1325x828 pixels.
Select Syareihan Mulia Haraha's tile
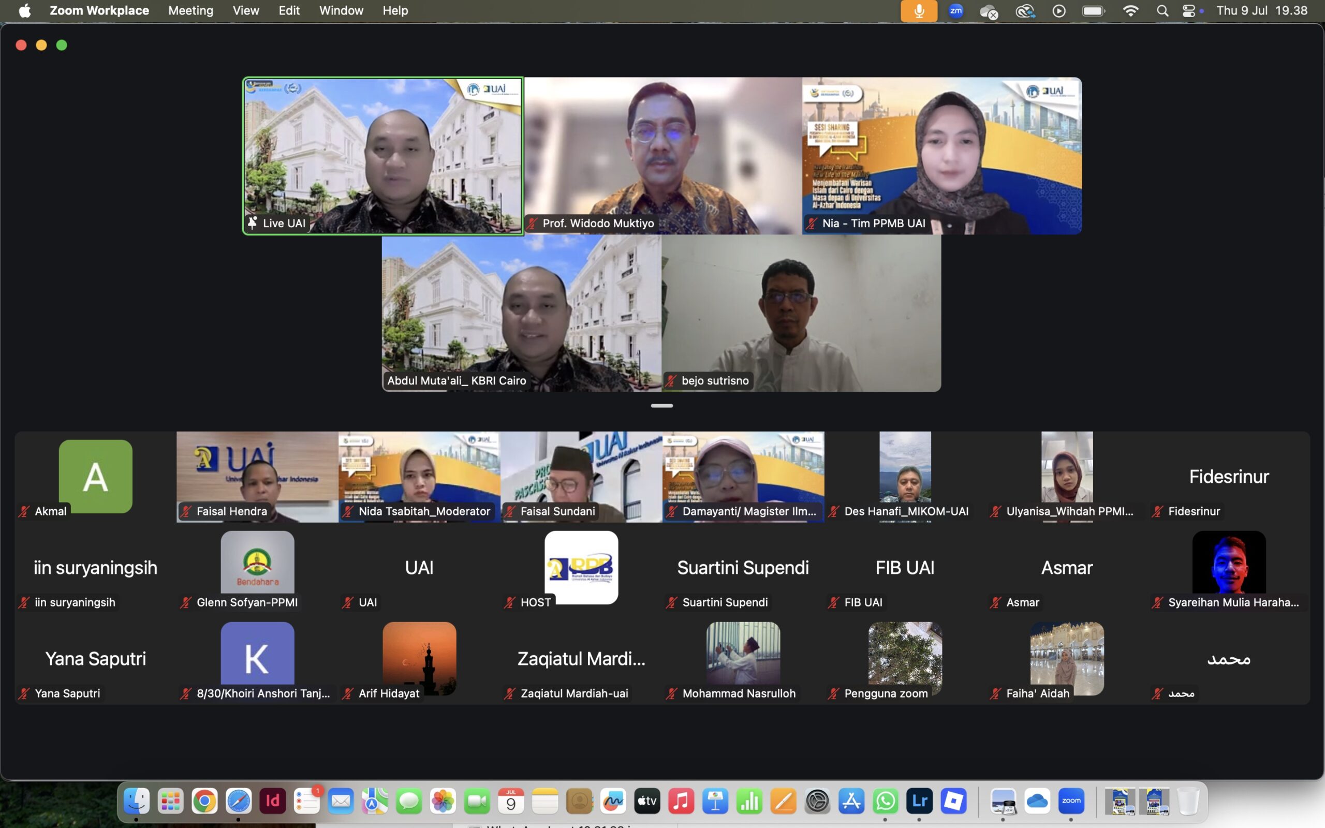coord(1229,568)
